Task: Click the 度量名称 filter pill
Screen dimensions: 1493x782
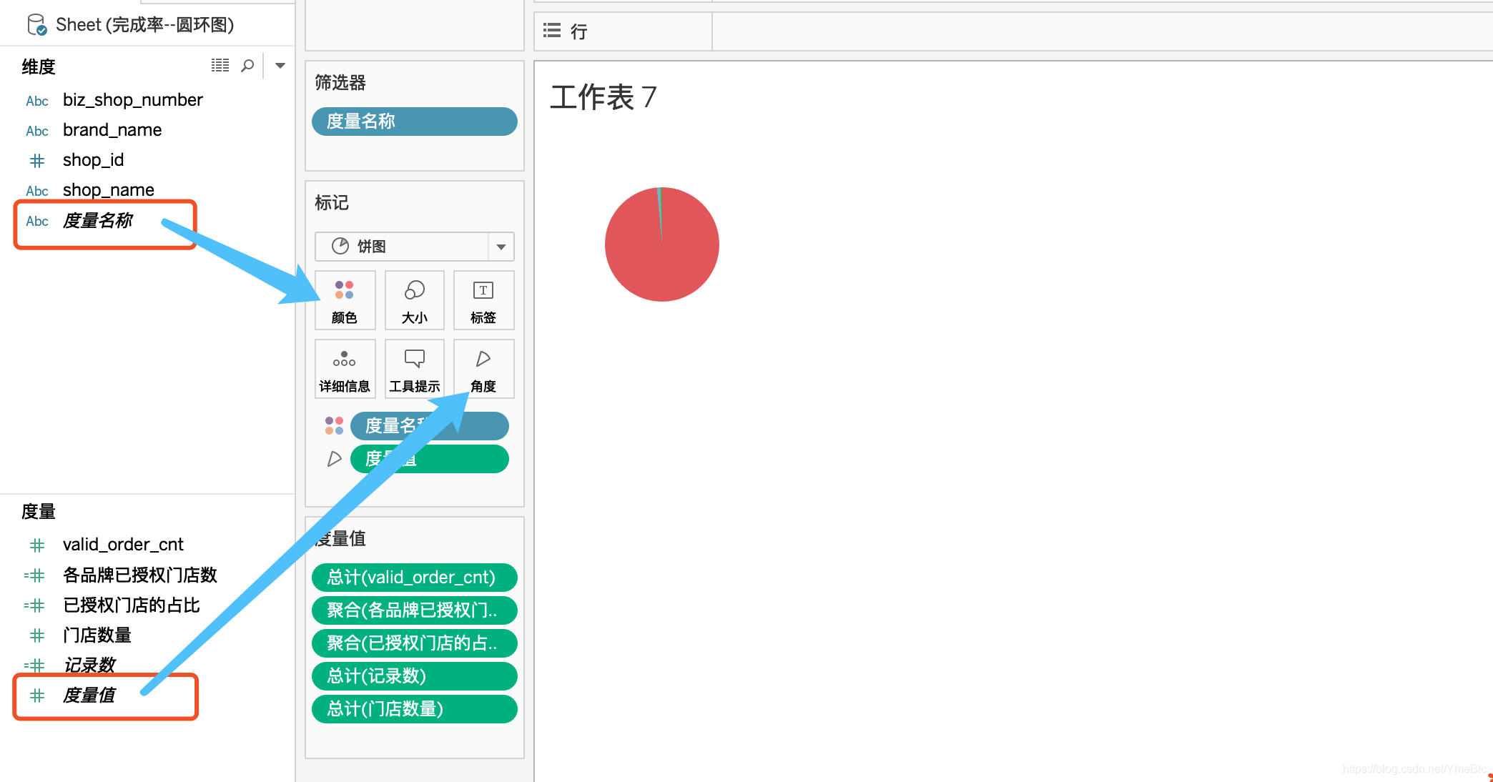Action: (x=415, y=122)
